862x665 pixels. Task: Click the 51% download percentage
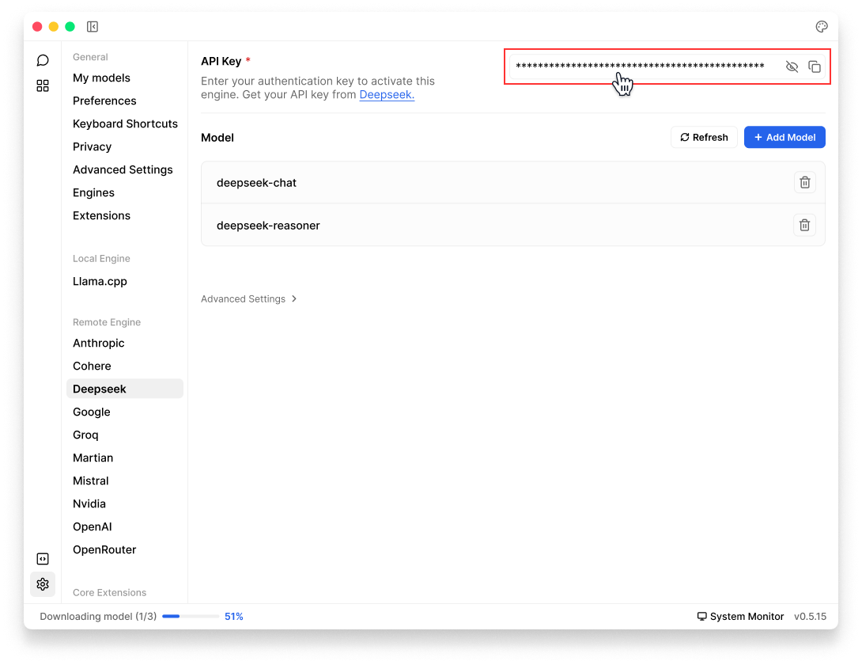point(233,617)
